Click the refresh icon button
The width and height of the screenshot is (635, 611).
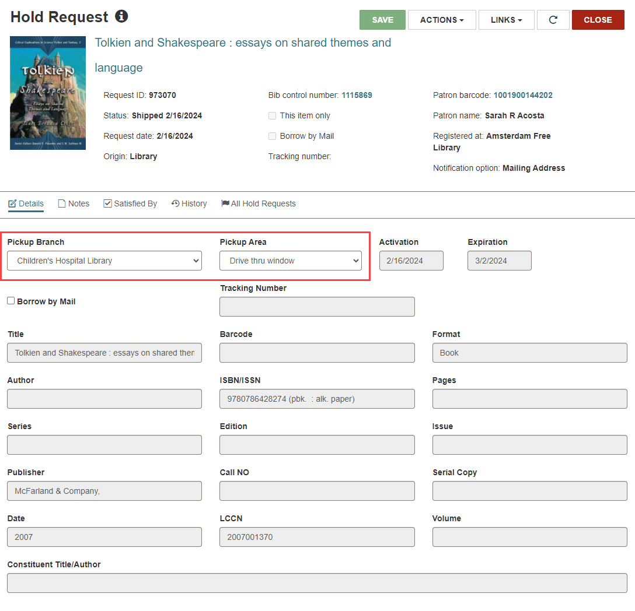[x=553, y=20]
